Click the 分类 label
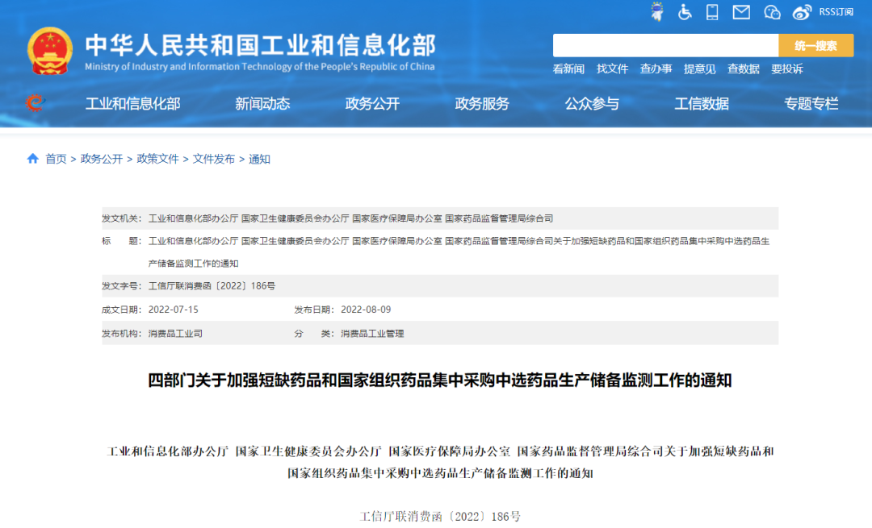Viewport: 872px width, 528px height. point(314,334)
